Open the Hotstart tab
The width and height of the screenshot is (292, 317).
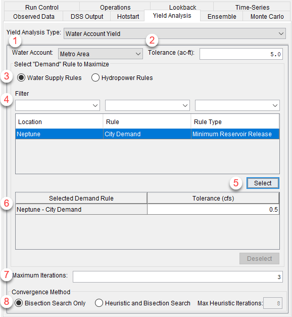128,16
